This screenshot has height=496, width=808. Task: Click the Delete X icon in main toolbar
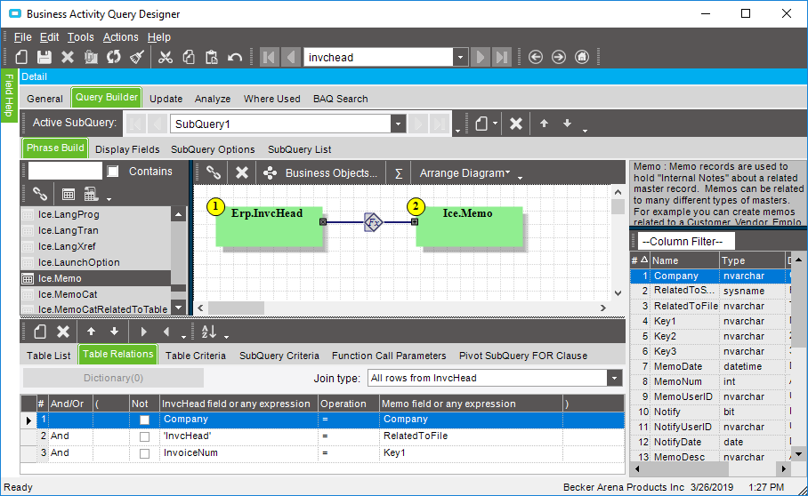(x=68, y=57)
